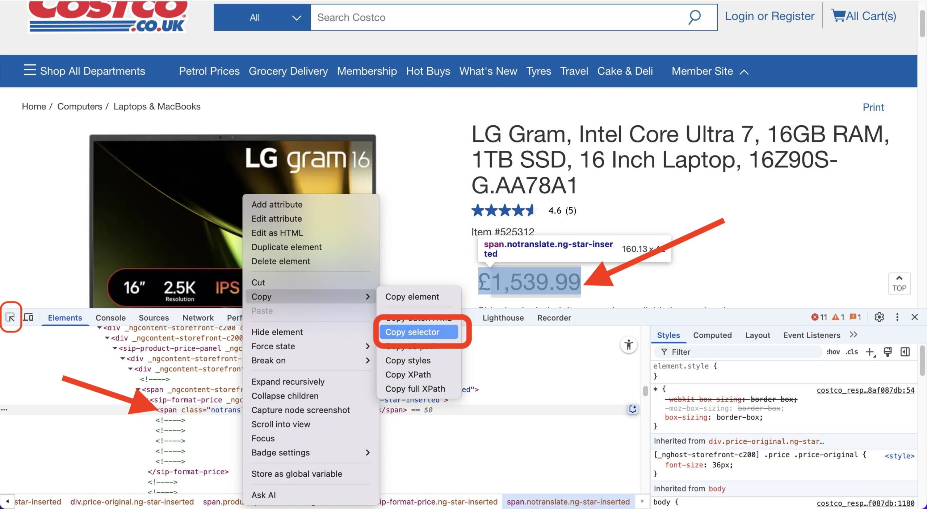Click the Print link

(x=873, y=107)
